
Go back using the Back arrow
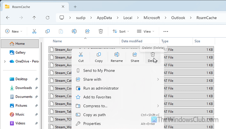click(8, 18)
